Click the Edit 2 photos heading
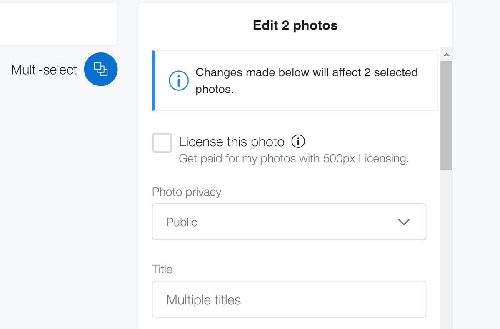The image size is (500, 329). pos(295,25)
